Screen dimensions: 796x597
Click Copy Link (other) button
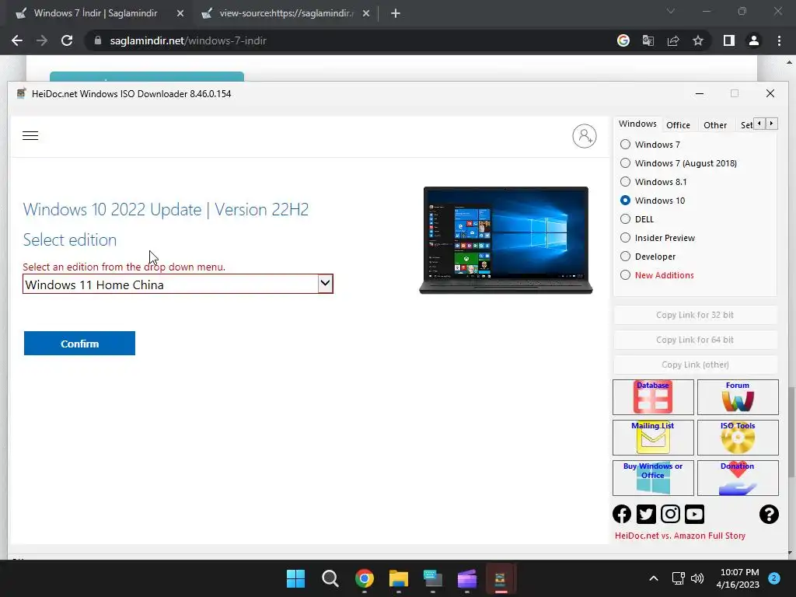coord(695,365)
